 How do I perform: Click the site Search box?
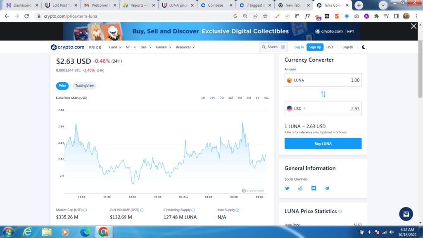(x=273, y=47)
